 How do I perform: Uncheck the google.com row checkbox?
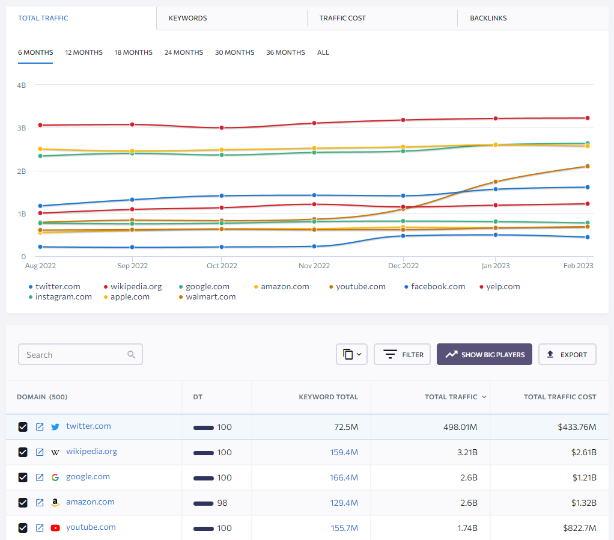pos(23,477)
